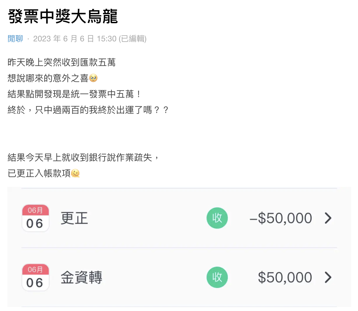Click the melting face emoji after 已更正入帳款項

(x=76, y=173)
